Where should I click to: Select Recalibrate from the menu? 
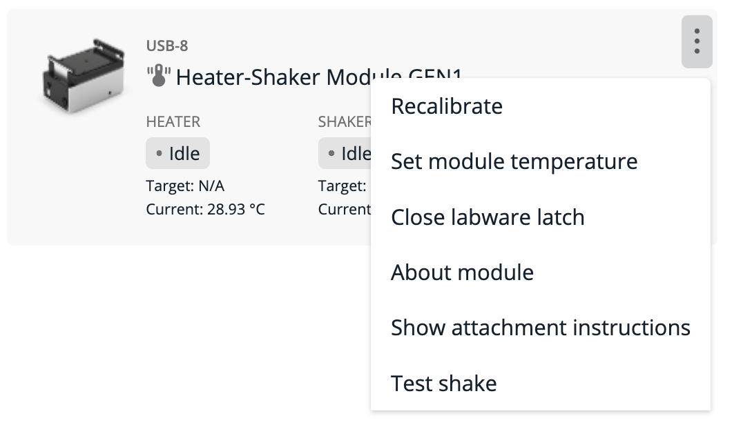click(x=446, y=106)
